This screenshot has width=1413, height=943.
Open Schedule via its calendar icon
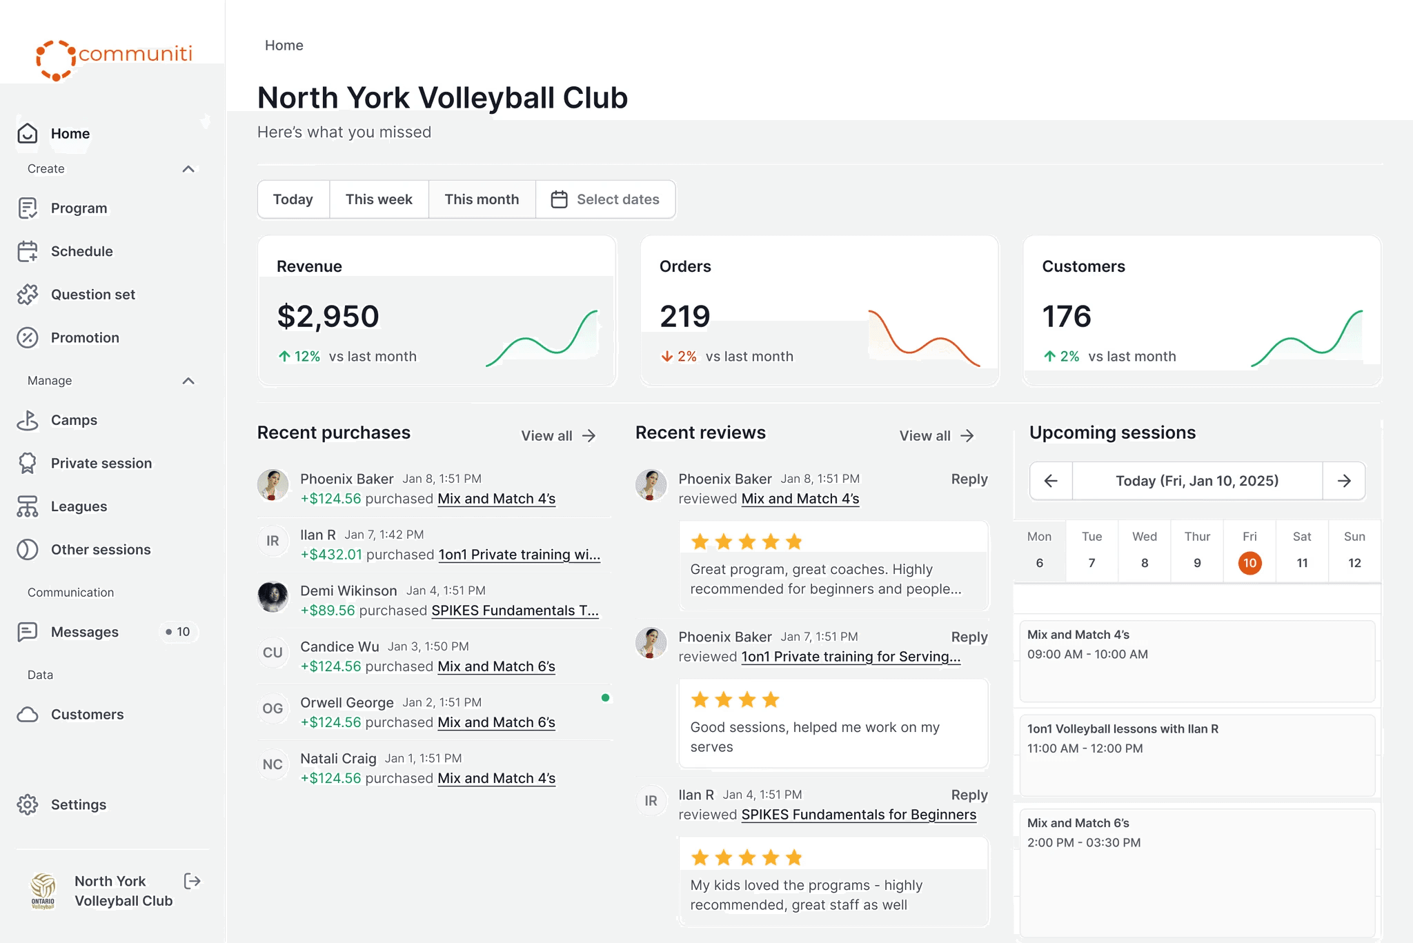click(x=28, y=252)
